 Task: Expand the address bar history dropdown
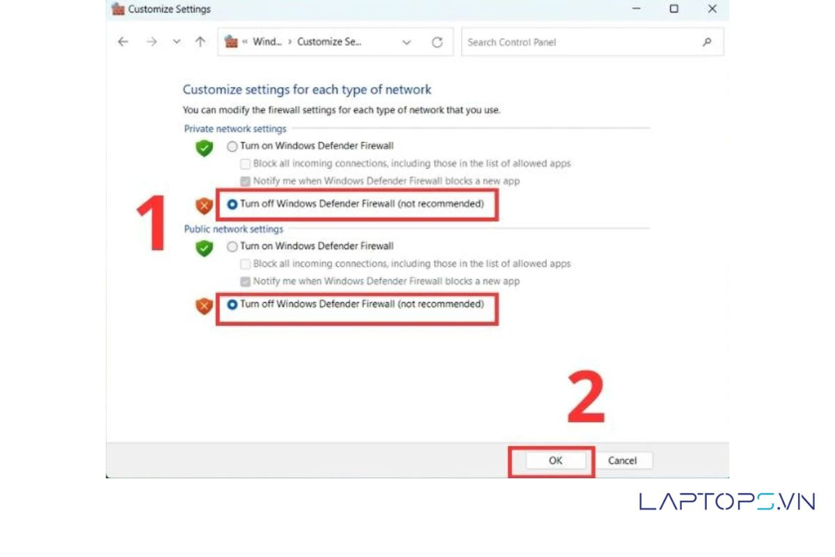pos(406,42)
